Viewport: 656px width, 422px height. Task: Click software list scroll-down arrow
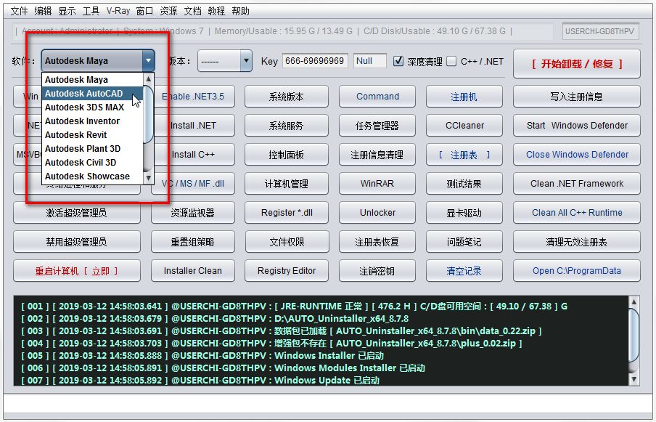pos(149,178)
